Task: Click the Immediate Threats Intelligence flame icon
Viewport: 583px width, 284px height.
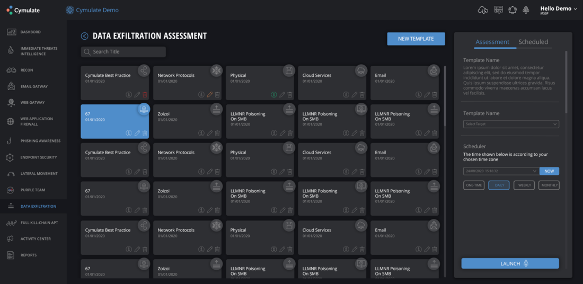Action: pos(11,51)
